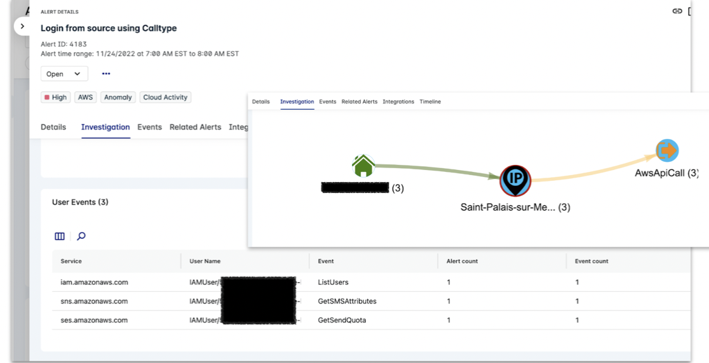Select the ListUsers event row
Image resolution: width=709 pixels, height=363 pixels.
[x=333, y=282]
